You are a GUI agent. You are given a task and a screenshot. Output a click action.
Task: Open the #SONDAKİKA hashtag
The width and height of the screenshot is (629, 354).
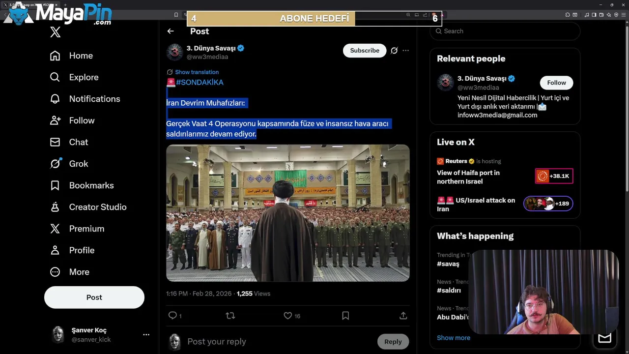pyautogui.click(x=200, y=82)
